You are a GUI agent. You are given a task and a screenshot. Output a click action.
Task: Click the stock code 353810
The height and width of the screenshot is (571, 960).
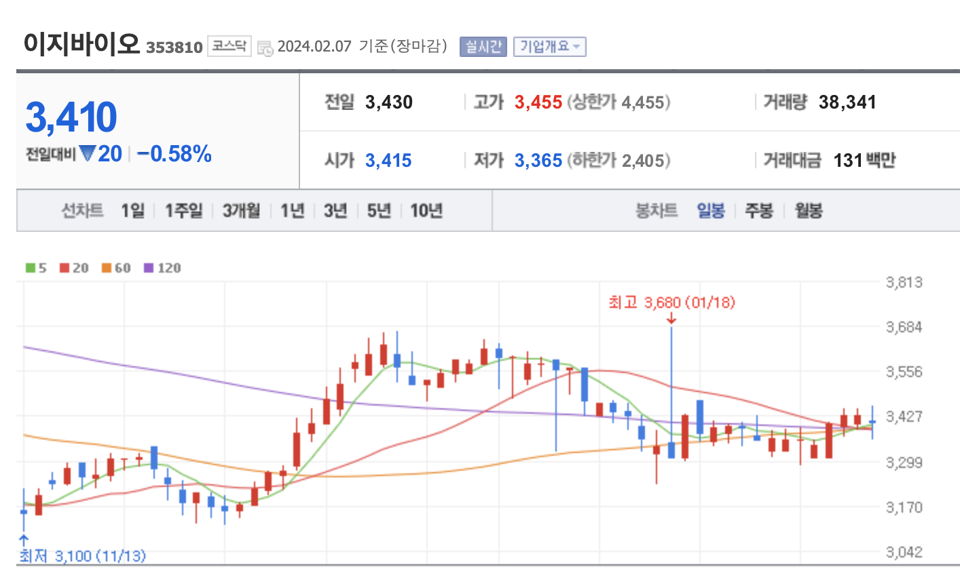[x=174, y=47]
